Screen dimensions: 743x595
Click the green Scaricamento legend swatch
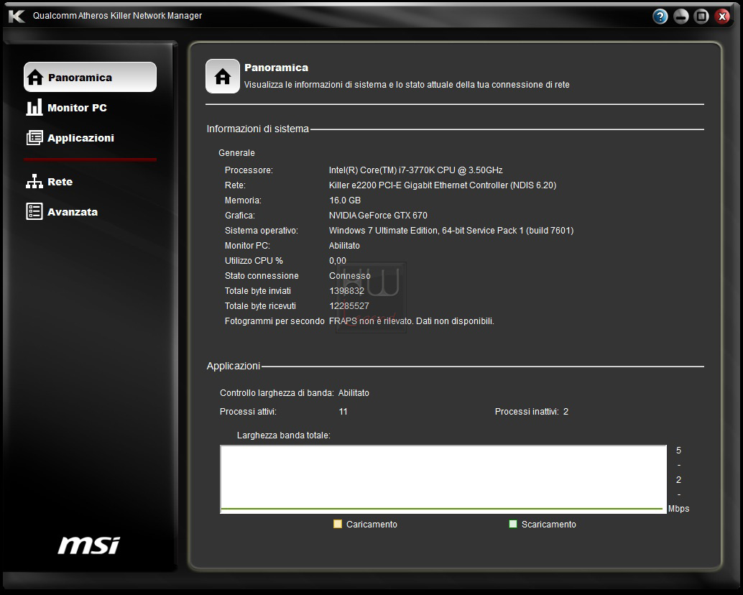(x=513, y=524)
